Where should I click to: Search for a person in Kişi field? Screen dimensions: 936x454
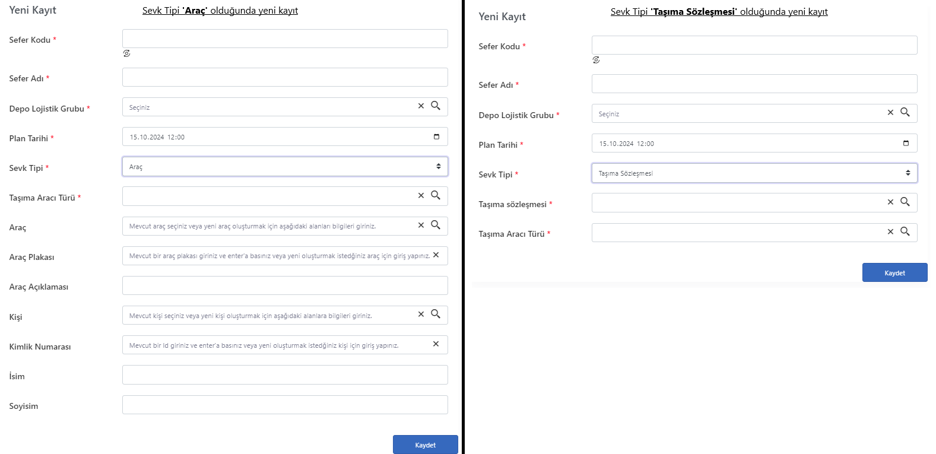(436, 313)
